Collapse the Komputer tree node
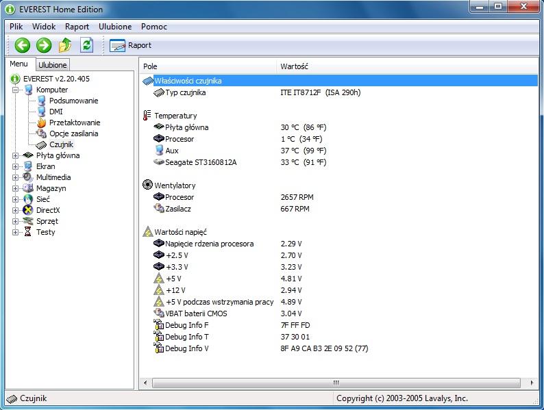This screenshot has height=410, width=544. pos(15,90)
